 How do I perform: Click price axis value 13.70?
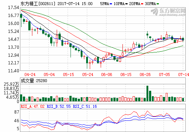[x=13, y=47]
